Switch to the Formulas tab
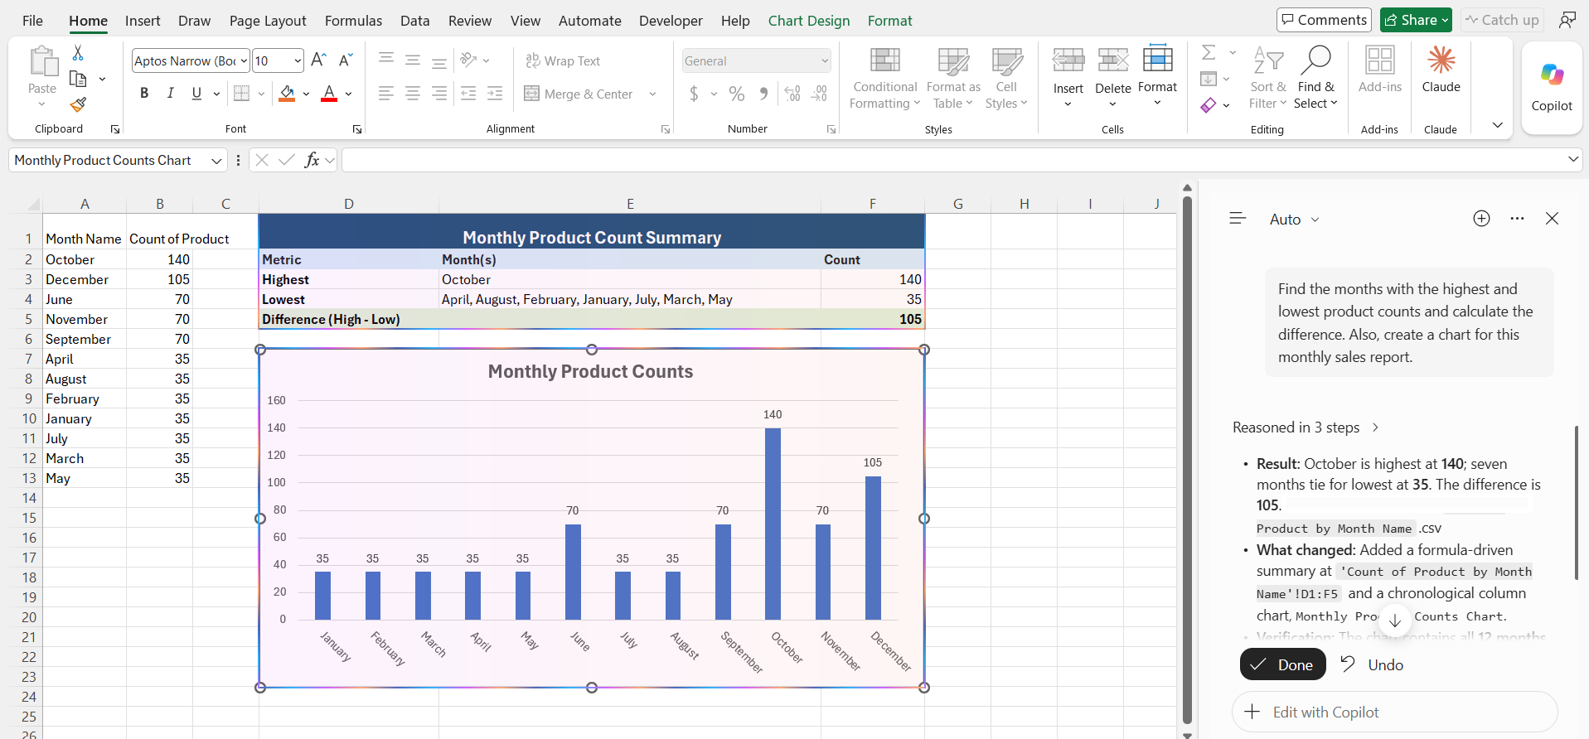Screen dimensions: 1589x739 (353, 21)
